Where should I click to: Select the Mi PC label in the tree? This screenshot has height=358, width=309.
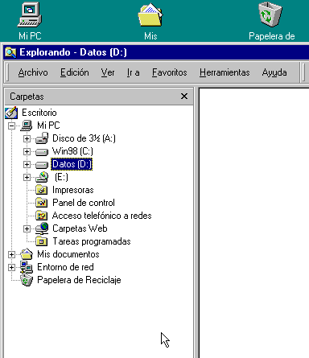pos(48,126)
